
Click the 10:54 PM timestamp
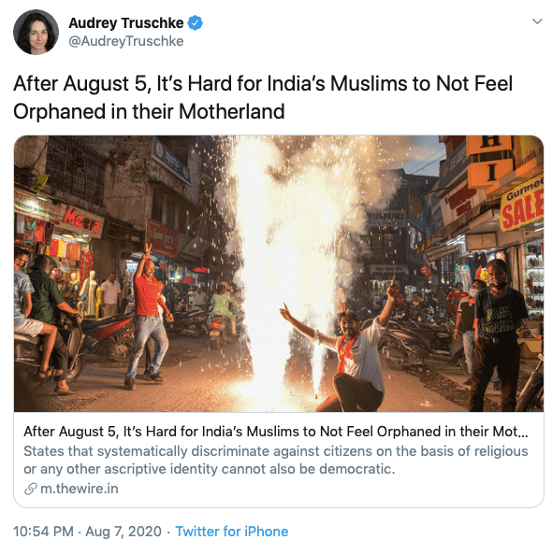(x=44, y=532)
